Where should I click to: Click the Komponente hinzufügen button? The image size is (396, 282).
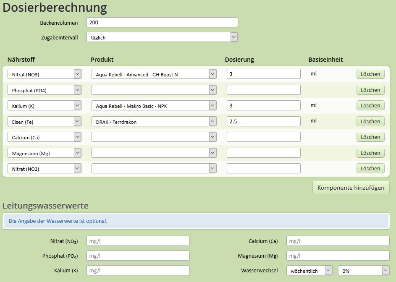point(351,188)
